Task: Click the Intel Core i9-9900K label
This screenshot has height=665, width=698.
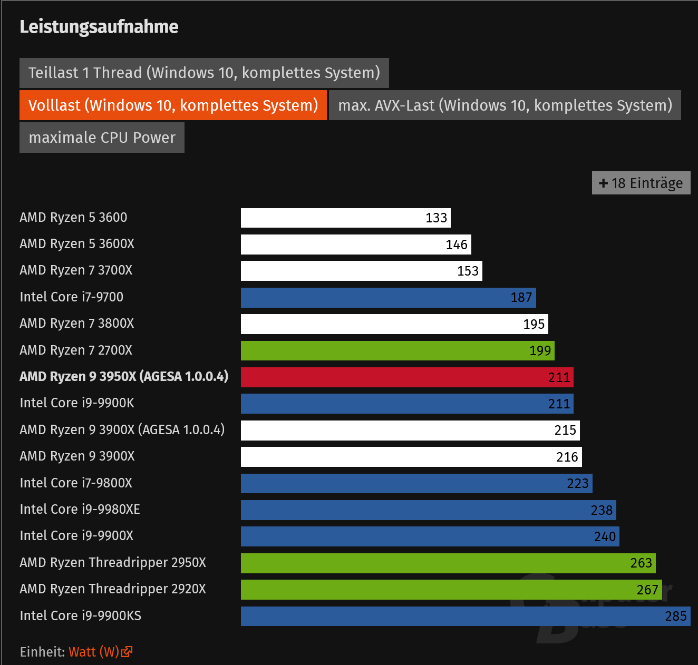Action: point(77,403)
